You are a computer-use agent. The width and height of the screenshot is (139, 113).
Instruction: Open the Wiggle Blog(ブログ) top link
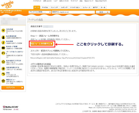(x=101, y=1)
